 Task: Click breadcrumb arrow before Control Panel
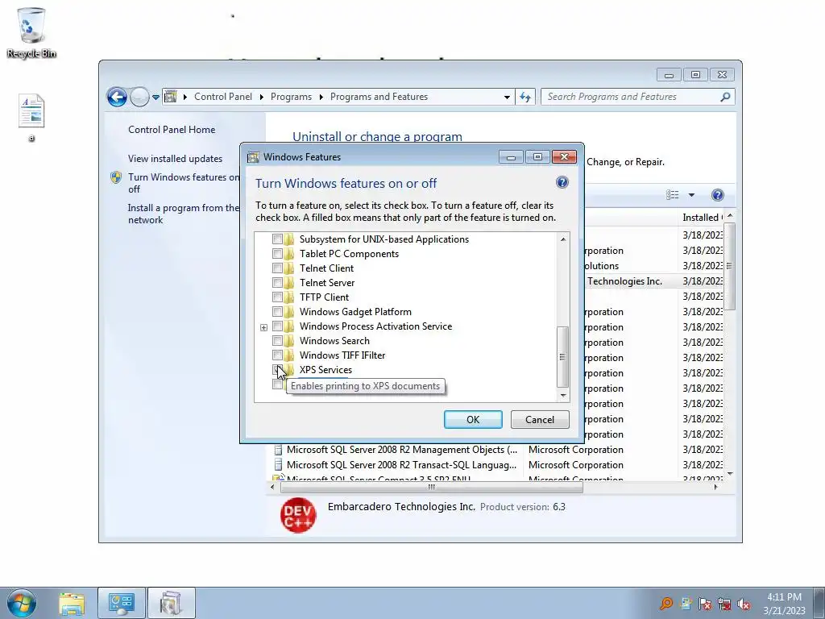tap(185, 97)
